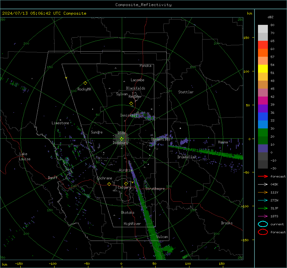Select the blue swatch between 36 and 33 dBZ
The image size is (287, 268).
263,117
